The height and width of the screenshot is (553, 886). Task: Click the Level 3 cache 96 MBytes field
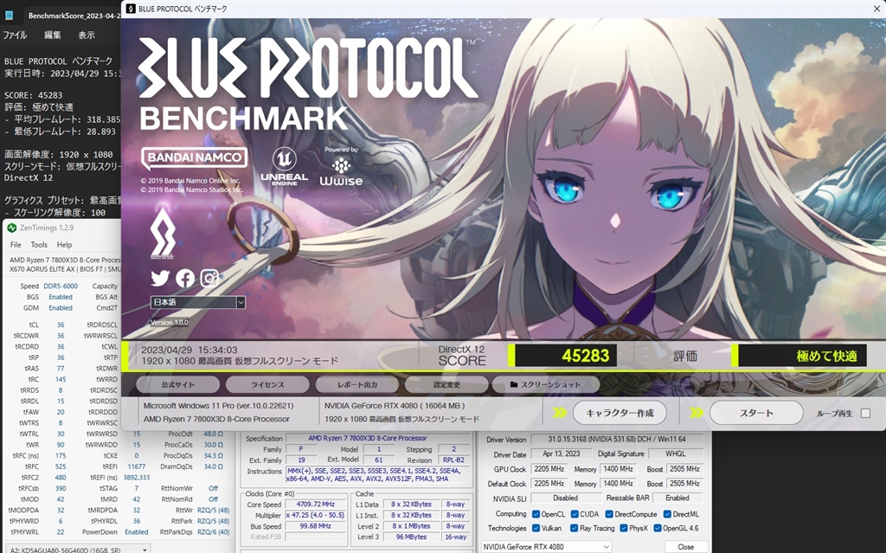click(411, 537)
